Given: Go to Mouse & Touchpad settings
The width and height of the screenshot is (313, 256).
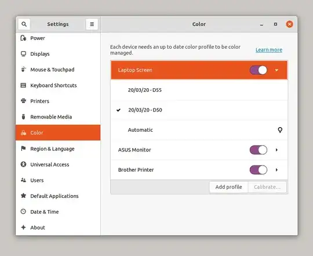Looking at the screenshot, I should 58,70.
